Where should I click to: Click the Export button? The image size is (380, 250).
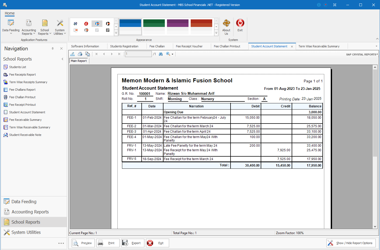pyautogui.click(x=133, y=243)
